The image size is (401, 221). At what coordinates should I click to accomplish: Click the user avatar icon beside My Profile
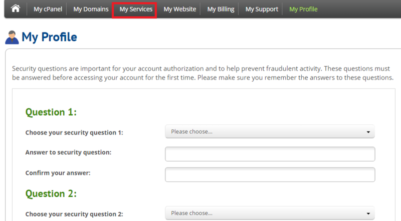point(12,37)
